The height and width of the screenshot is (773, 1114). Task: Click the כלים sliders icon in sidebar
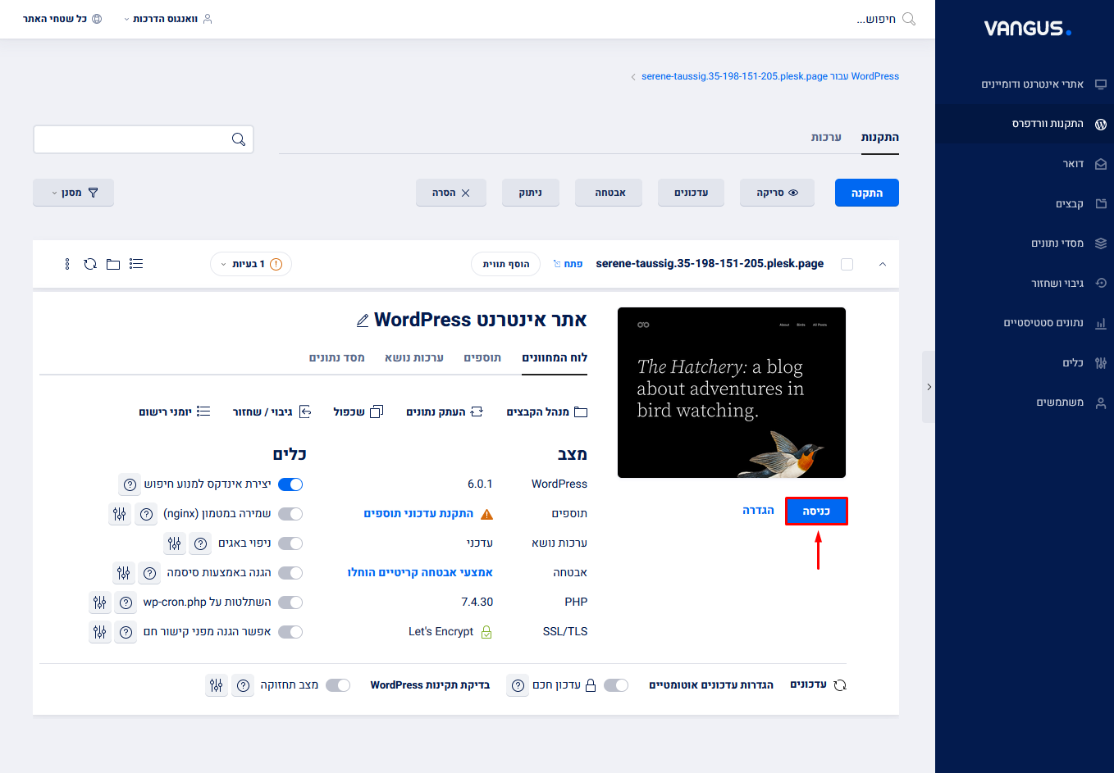click(x=1101, y=362)
